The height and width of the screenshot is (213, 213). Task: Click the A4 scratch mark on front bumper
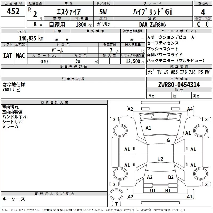click(190, 109)
